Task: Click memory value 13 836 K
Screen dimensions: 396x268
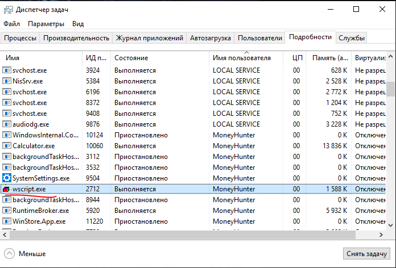Action: click(335, 146)
